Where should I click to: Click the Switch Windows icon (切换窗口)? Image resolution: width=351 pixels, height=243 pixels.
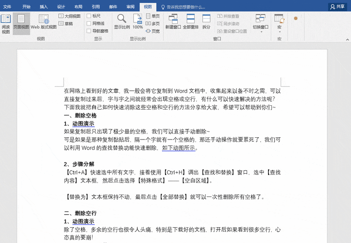coord(260,18)
